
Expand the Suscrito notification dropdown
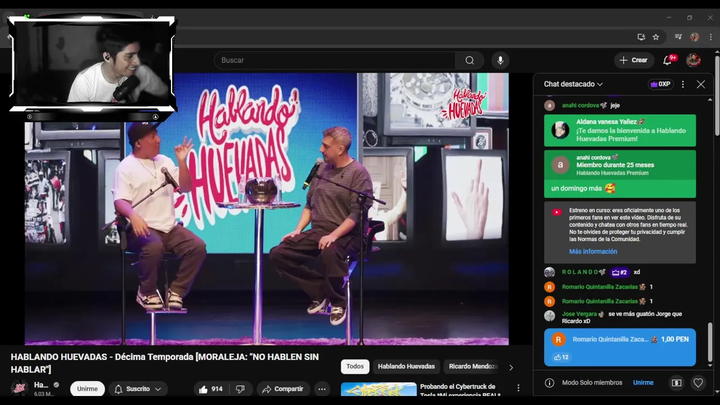(138, 389)
